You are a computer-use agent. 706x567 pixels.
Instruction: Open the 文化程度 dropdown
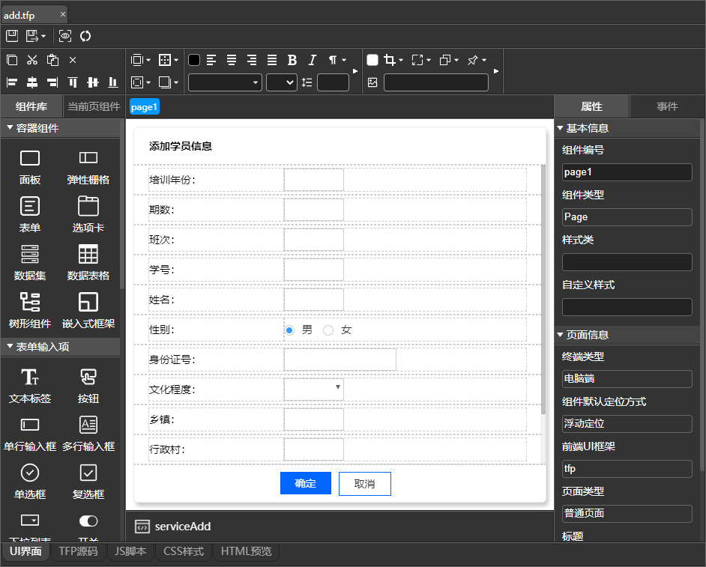(314, 389)
